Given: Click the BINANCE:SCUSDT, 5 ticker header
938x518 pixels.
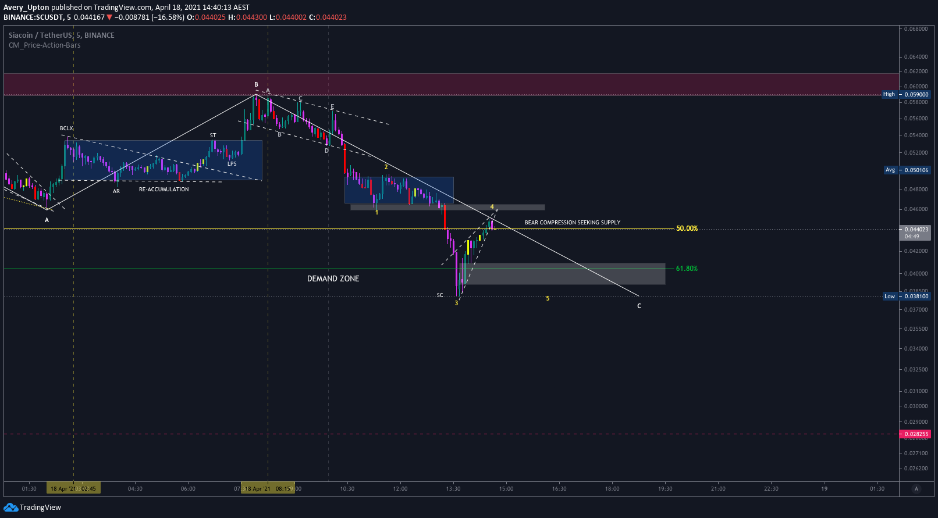Looking at the screenshot, I should (37, 17).
